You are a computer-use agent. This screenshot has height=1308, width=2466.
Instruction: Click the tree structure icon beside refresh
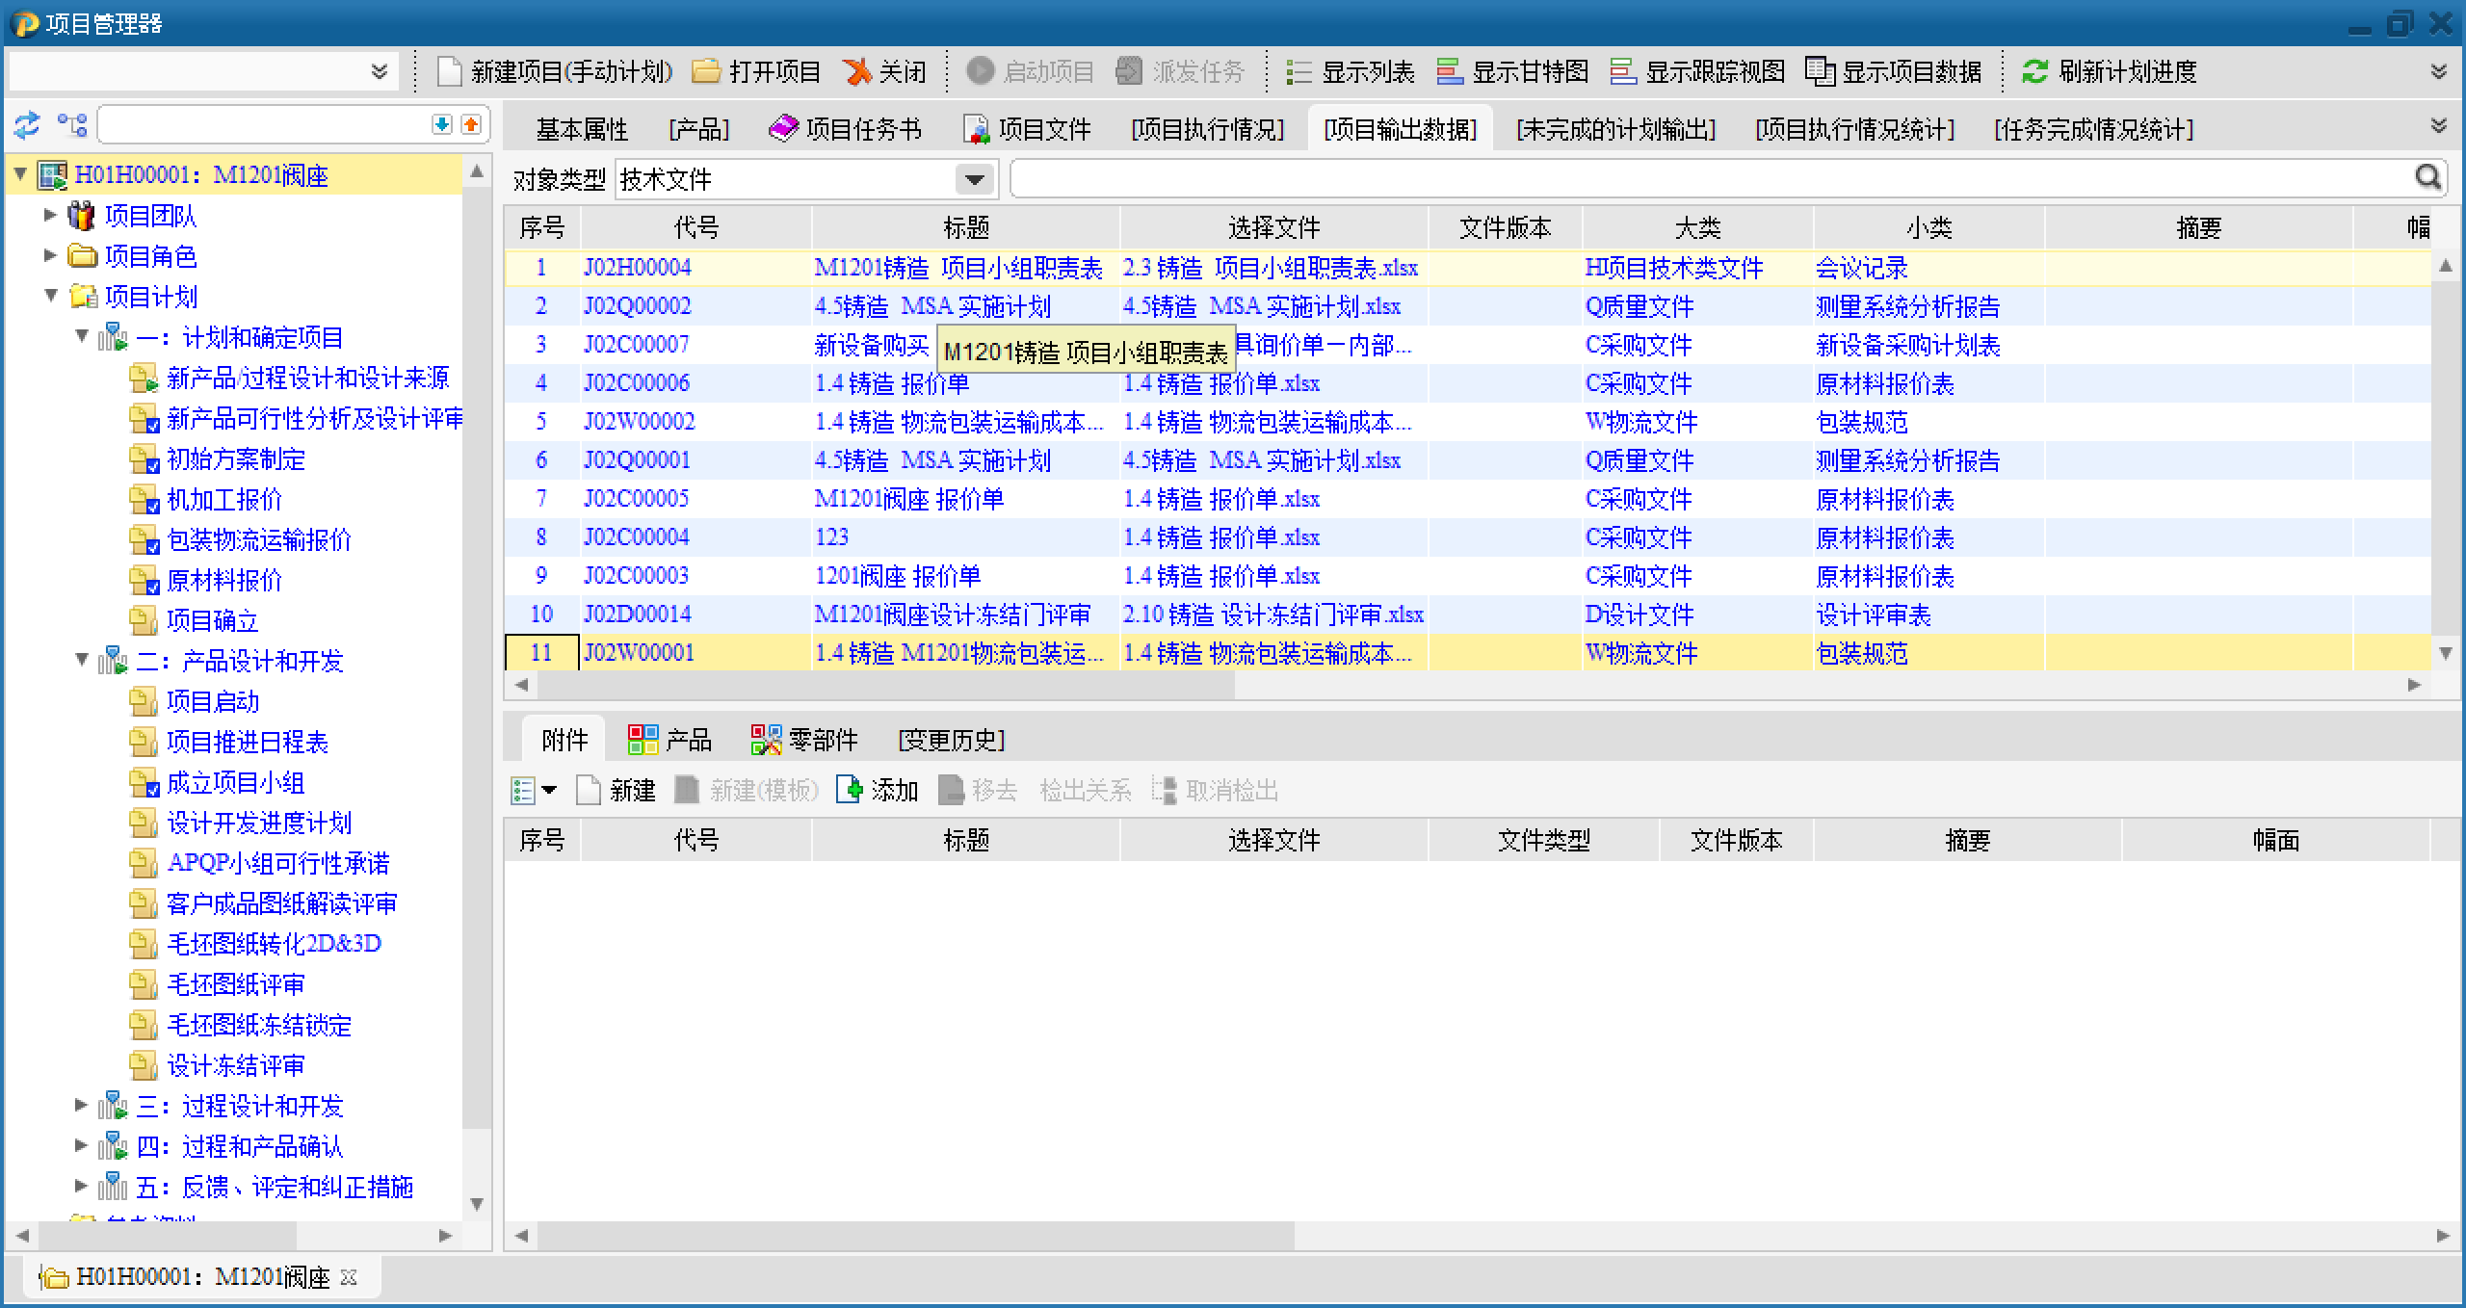pyautogui.click(x=72, y=125)
